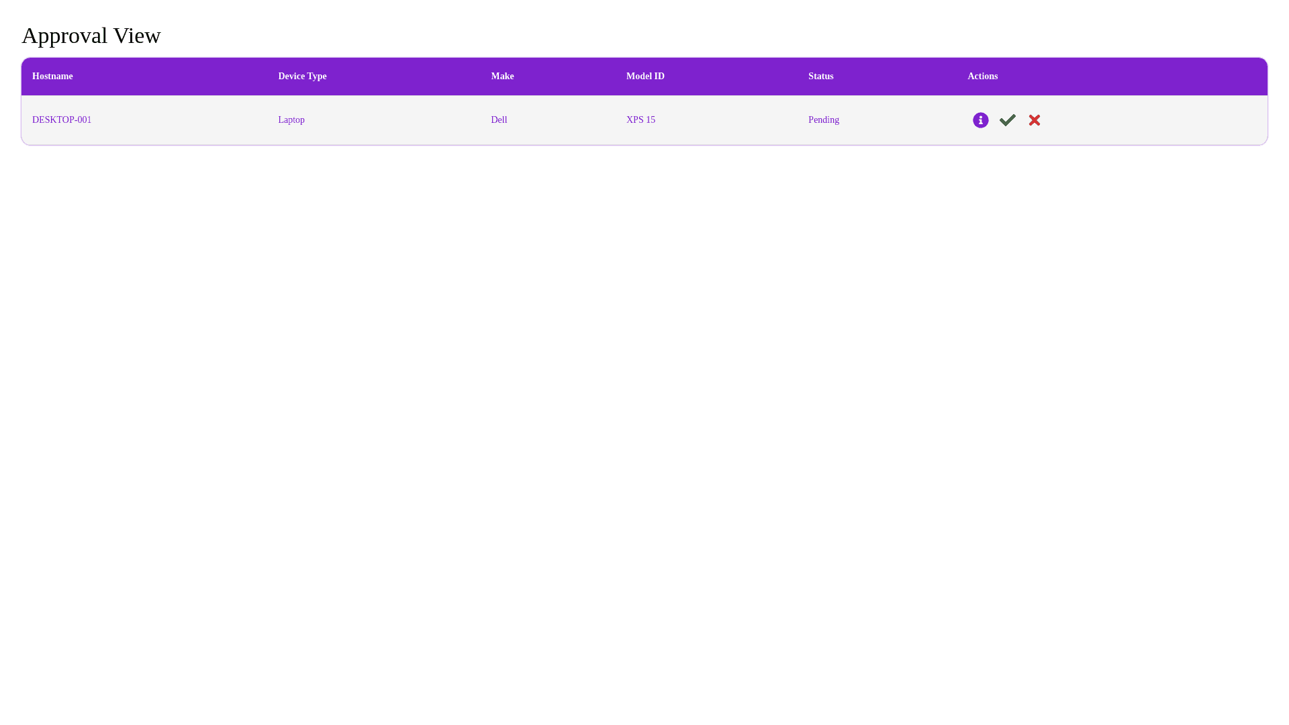Click the empty white page area below the table
Screen dimensions: 1289x725
click(644, 403)
